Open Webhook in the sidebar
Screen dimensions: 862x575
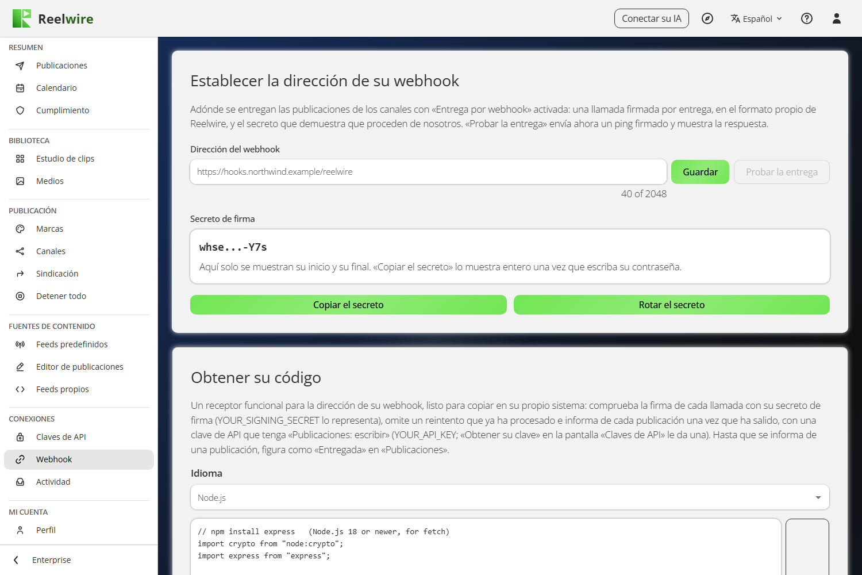[79, 459]
